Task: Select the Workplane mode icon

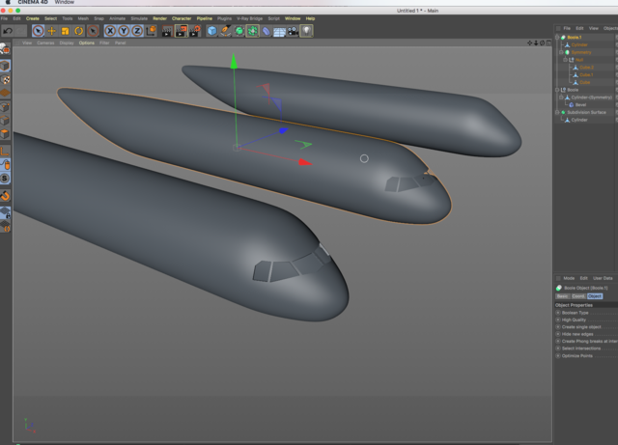Action: pos(5,93)
